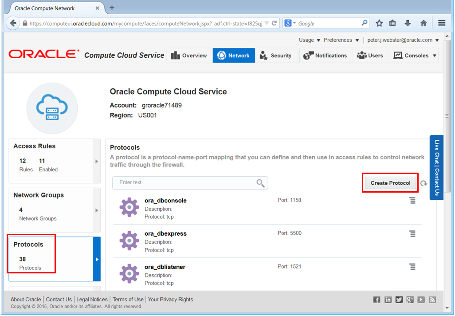Open the ora_dbexpress actions menu
The height and width of the screenshot is (316, 455).
(x=412, y=233)
